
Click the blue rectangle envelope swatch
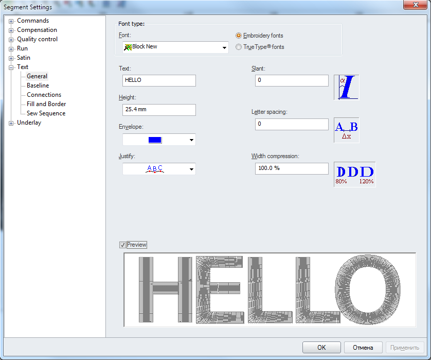(155, 140)
